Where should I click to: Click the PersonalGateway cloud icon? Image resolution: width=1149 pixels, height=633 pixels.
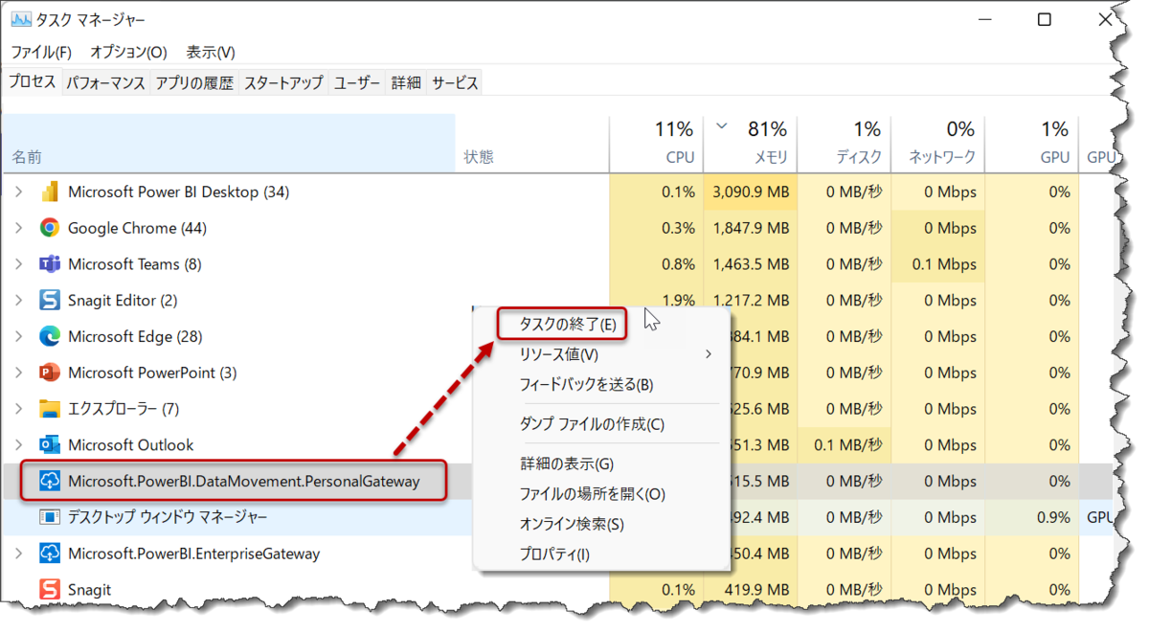coord(50,481)
